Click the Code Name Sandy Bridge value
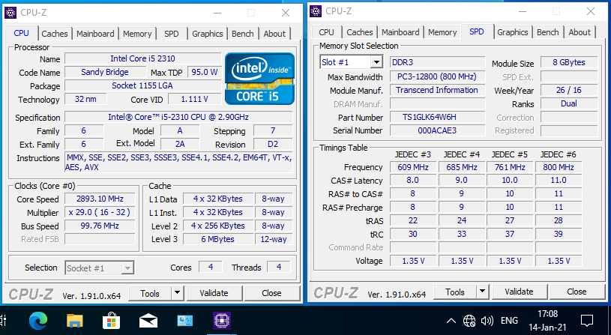The image size is (611, 335). tap(105, 72)
